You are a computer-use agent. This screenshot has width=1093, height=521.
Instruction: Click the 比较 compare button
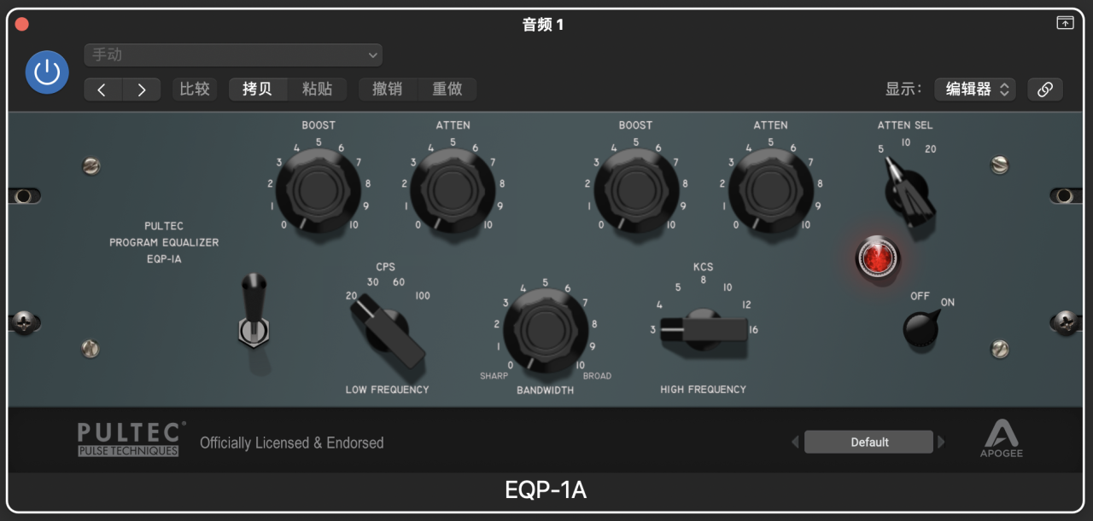(195, 90)
